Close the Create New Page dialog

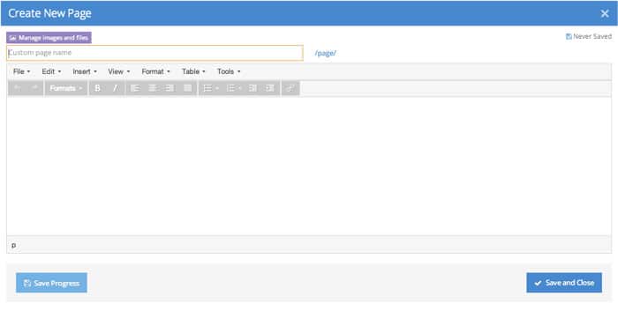click(605, 13)
